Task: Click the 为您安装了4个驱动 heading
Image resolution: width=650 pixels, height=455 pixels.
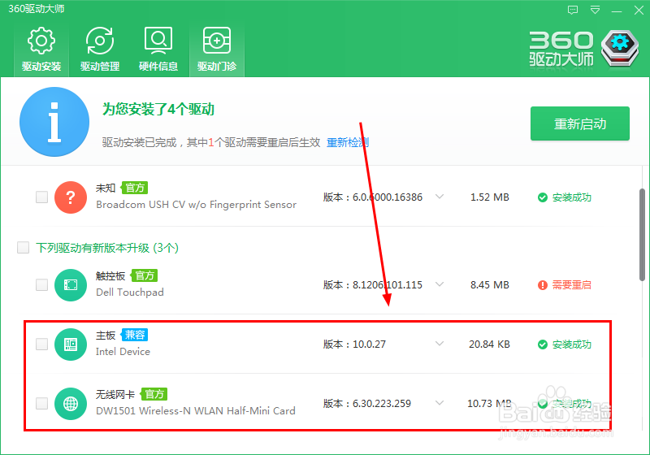Action: coord(158,110)
